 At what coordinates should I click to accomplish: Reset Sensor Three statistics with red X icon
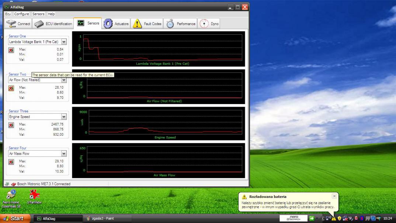click(11, 125)
